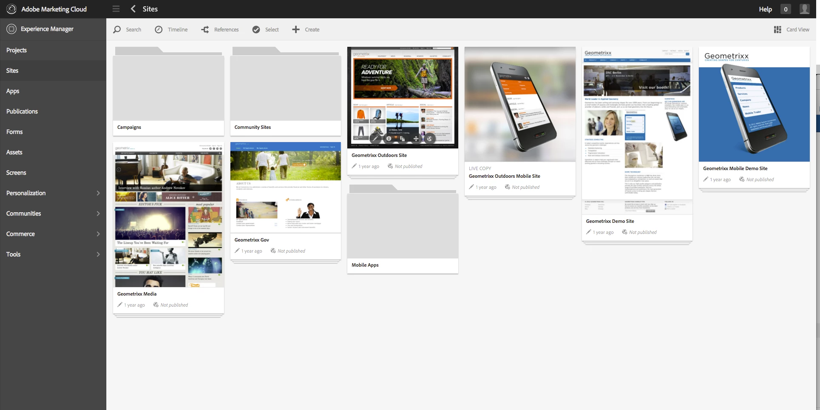This screenshot has height=410, width=820.
Task: Open the Geometrixx Demo Site thumbnail
Action: tap(637, 131)
